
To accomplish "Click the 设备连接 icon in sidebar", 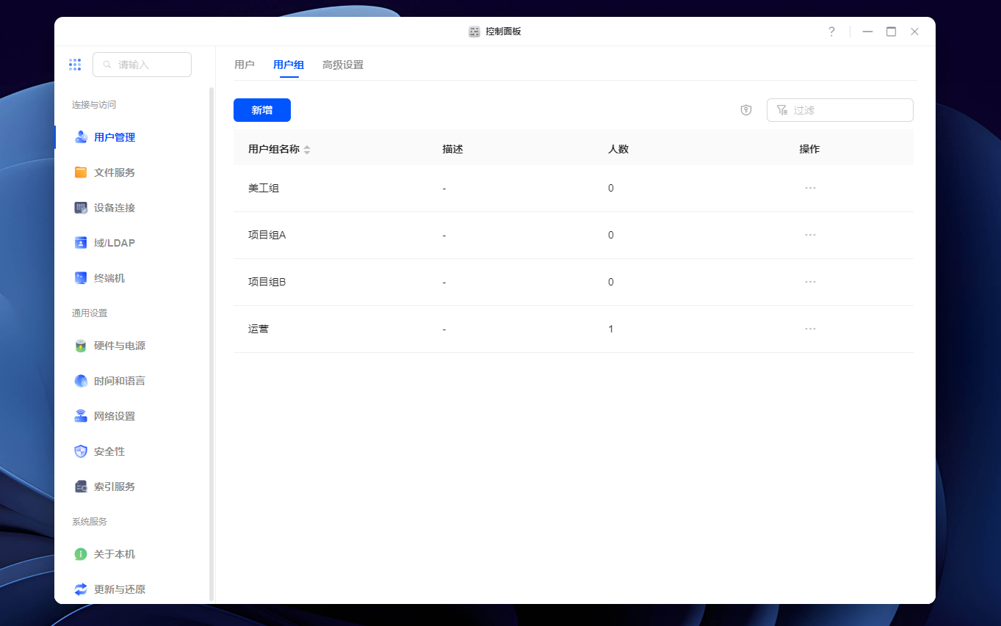I will click(81, 208).
